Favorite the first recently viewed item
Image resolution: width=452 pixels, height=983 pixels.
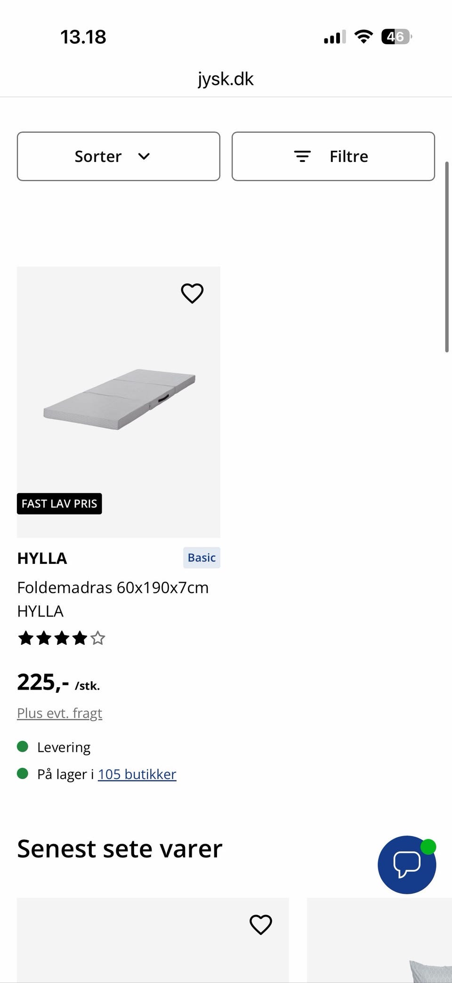coord(260,925)
